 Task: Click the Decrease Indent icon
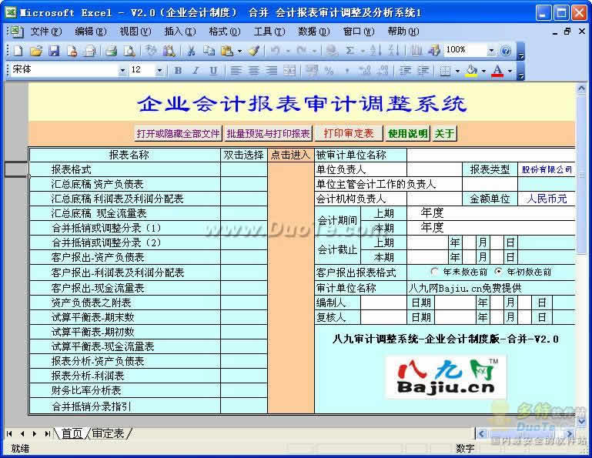405,70
